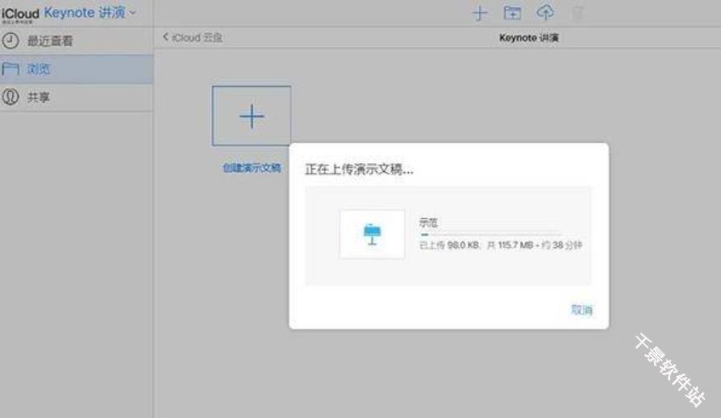Click the Keynote 讲演 folder title in header
The image size is (721, 418).
(x=528, y=38)
